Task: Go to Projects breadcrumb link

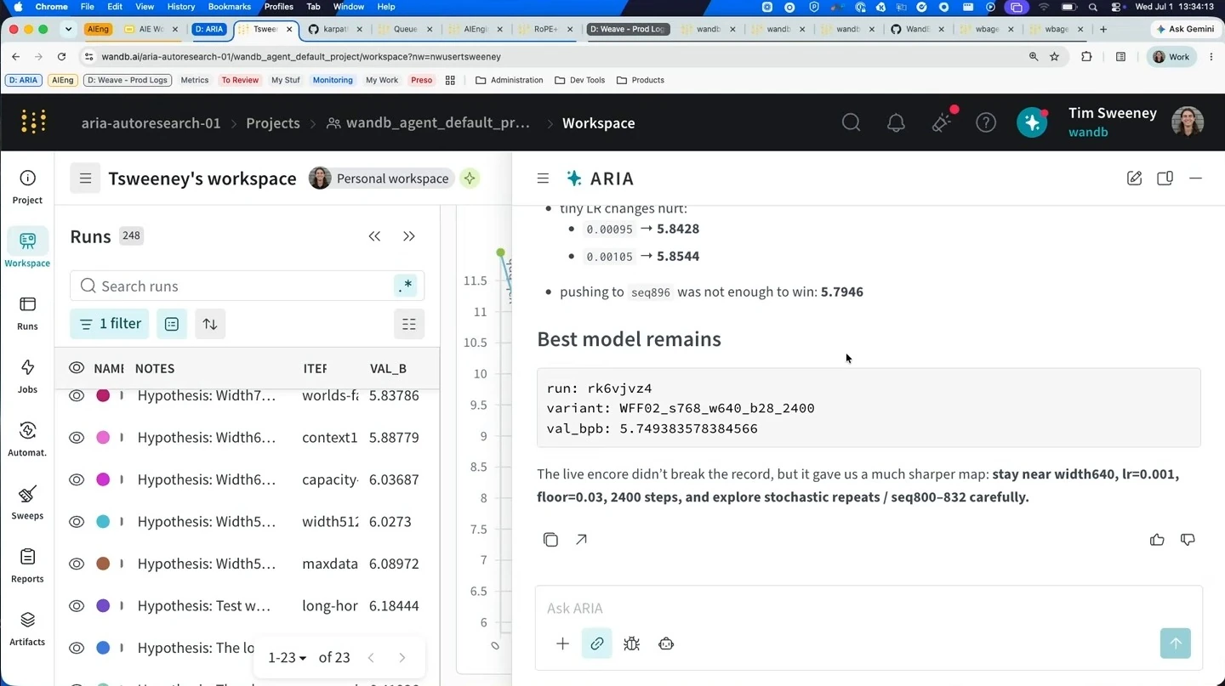Action: 273,123
